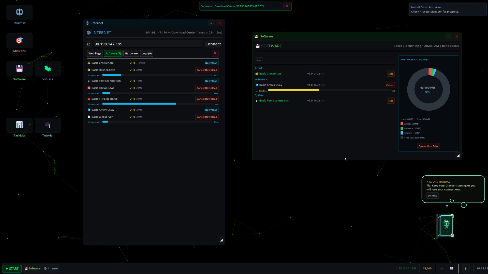Launch the Viruses desktop icon
The width and height of the screenshot is (488, 274).
pos(48,69)
